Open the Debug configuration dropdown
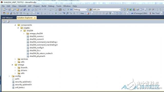Image resolution: width=164 pixels, height=92 pixels. 80,10
